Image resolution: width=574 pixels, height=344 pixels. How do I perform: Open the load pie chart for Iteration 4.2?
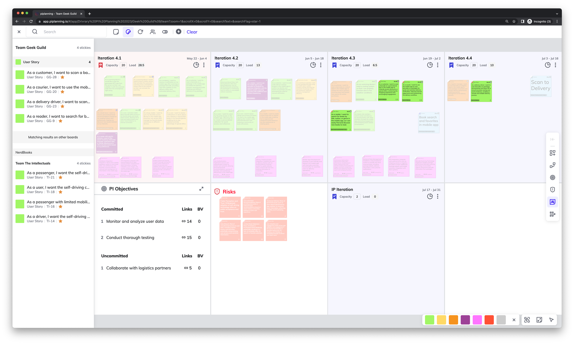pos(313,65)
